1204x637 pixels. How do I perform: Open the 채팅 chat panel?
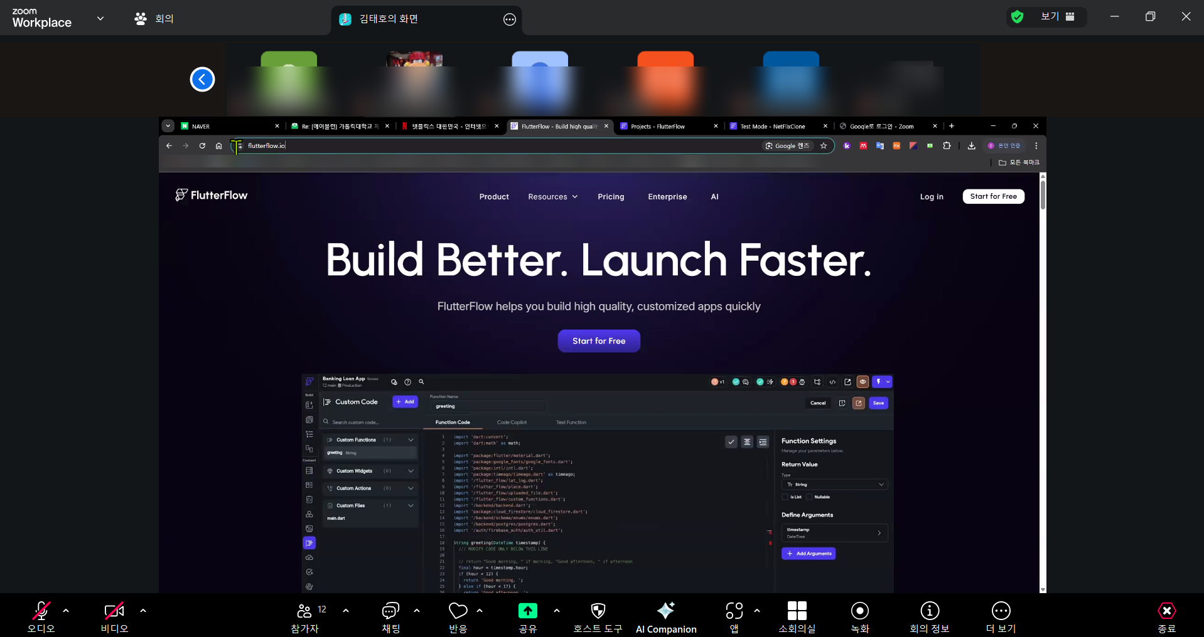click(390, 618)
